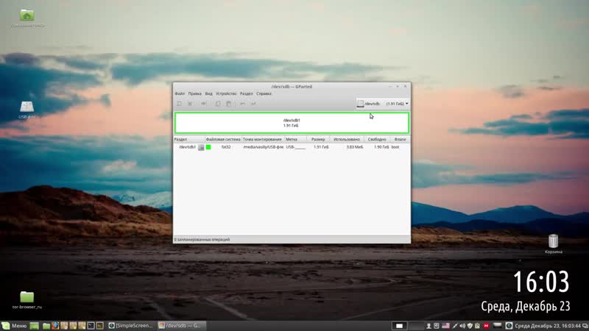The height and width of the screenshot is (331, 589).
Task: Click the Свободно column header
Action: [x=377, y=139]
